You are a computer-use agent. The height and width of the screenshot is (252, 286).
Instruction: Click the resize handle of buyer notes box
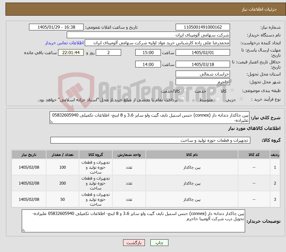(24, 230)
